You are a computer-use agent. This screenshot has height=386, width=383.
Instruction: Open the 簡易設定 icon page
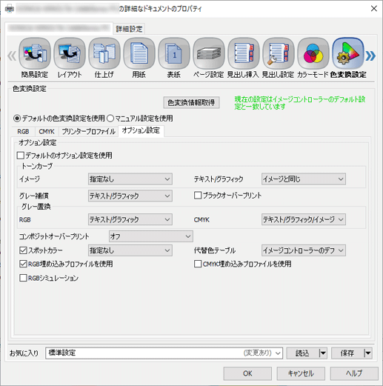pos(35,53)
